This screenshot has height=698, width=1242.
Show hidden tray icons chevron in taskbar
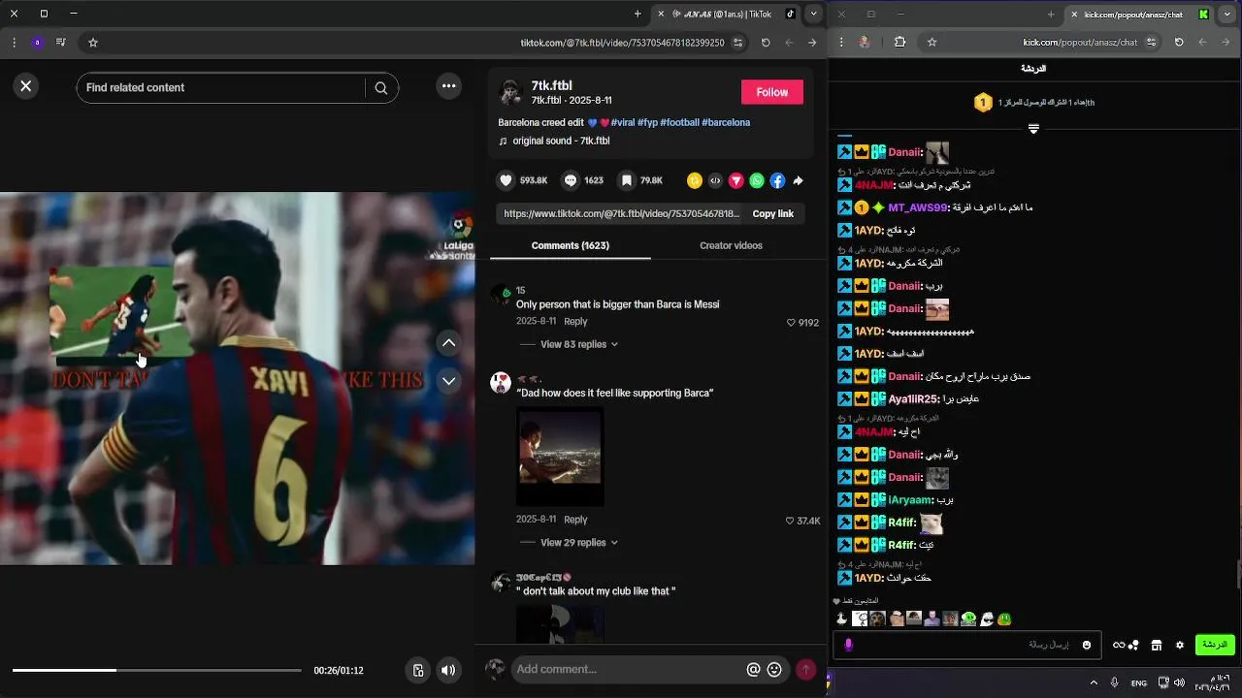1094,682
